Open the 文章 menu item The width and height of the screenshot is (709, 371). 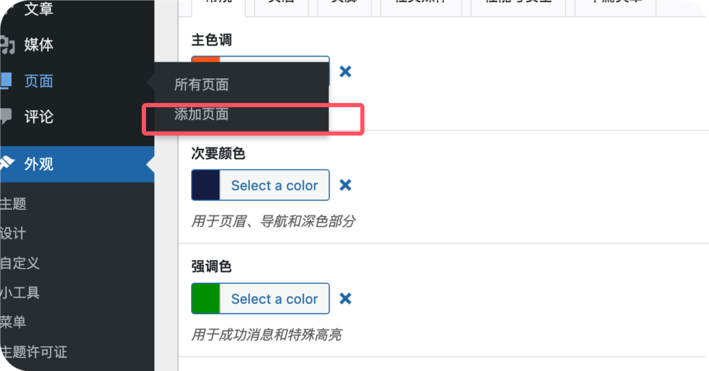(x=38, y=9)
